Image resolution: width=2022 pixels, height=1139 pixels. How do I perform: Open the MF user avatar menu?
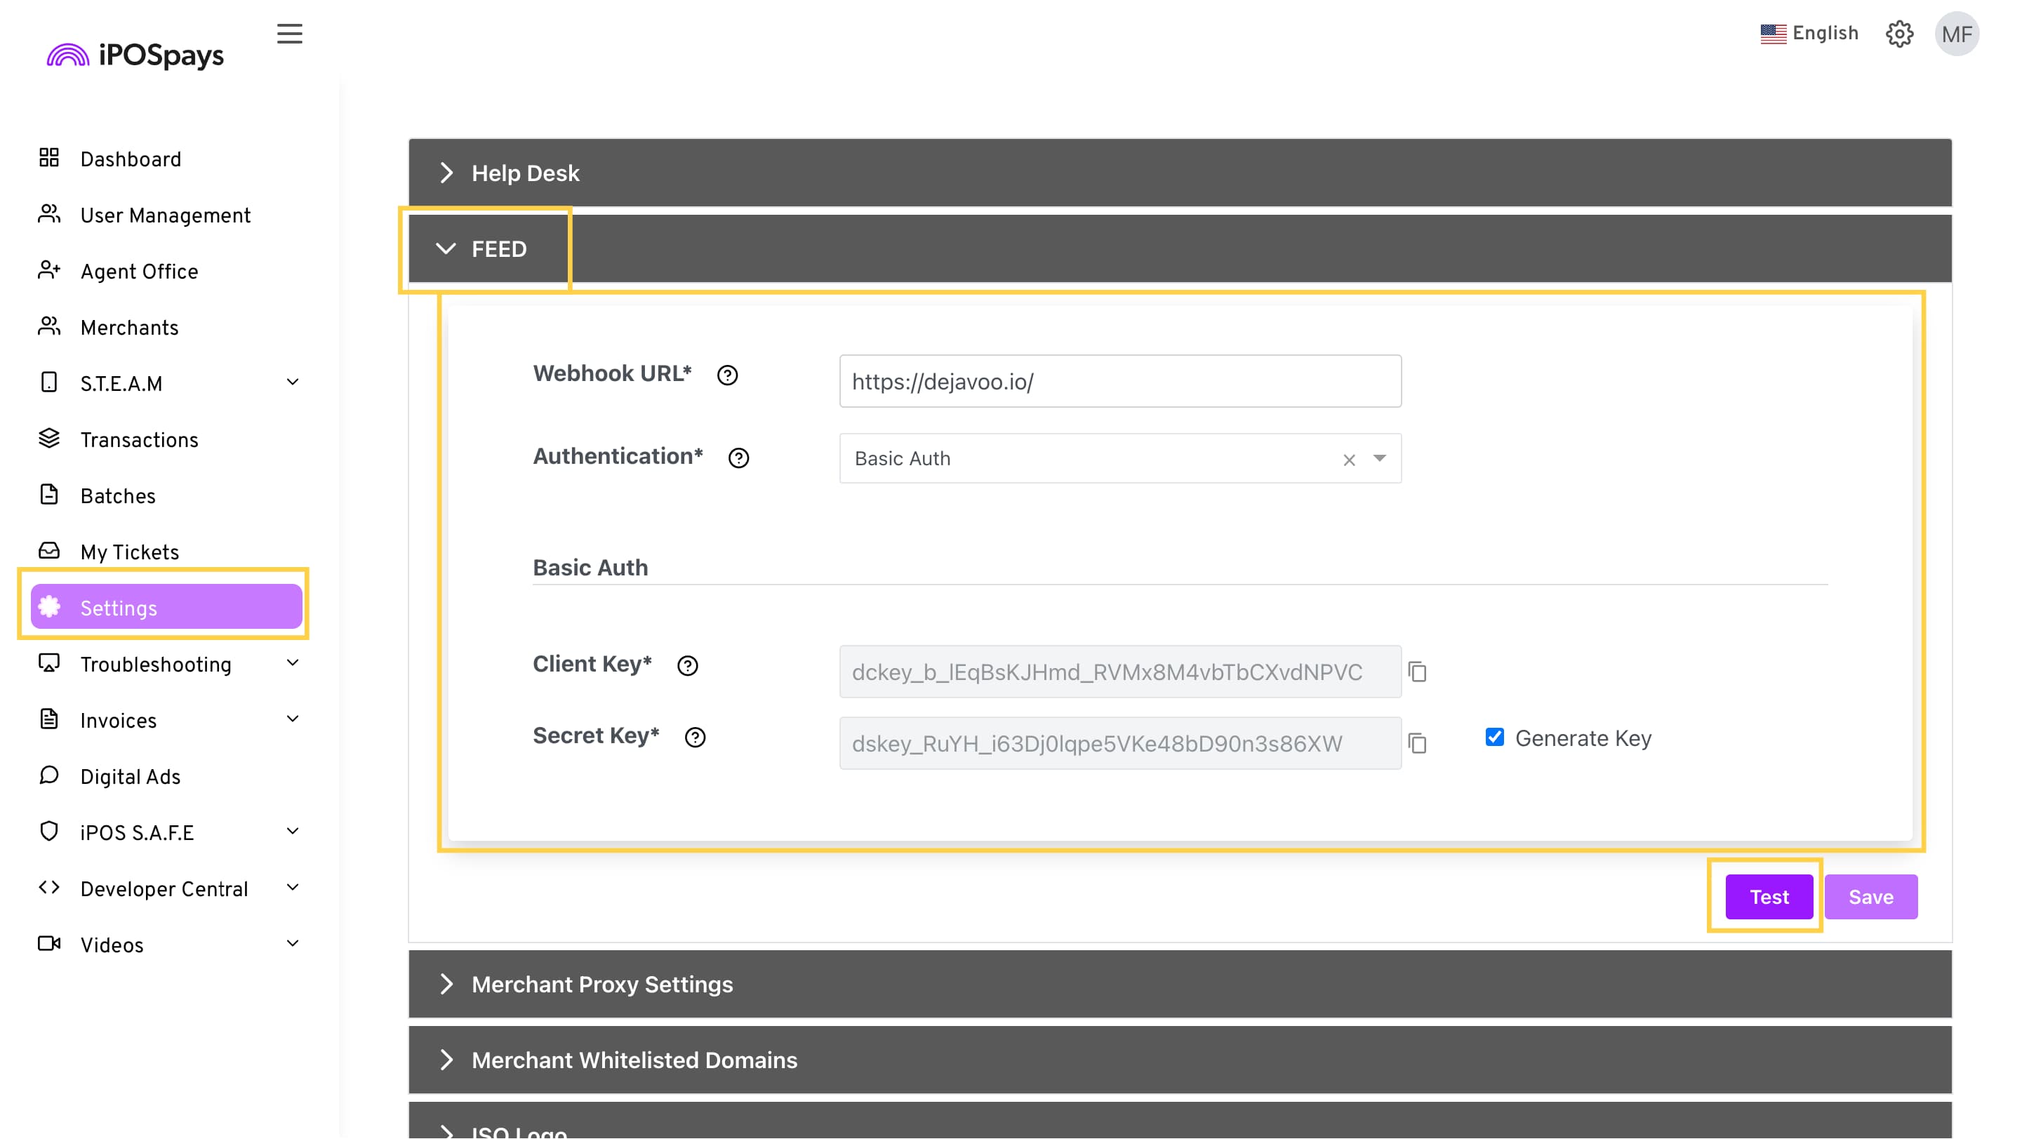1957,34
